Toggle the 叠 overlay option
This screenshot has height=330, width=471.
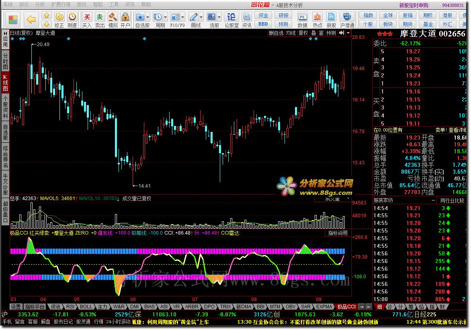pyautogui.click(x=313, y=33)
